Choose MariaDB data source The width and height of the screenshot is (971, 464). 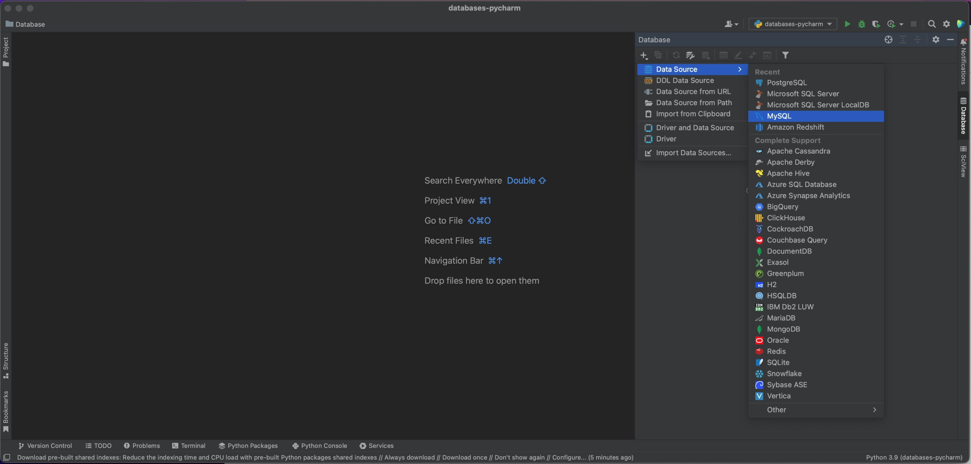coord(816,318)
